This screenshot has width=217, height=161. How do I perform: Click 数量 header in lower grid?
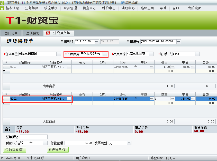(x=164, y=94)
